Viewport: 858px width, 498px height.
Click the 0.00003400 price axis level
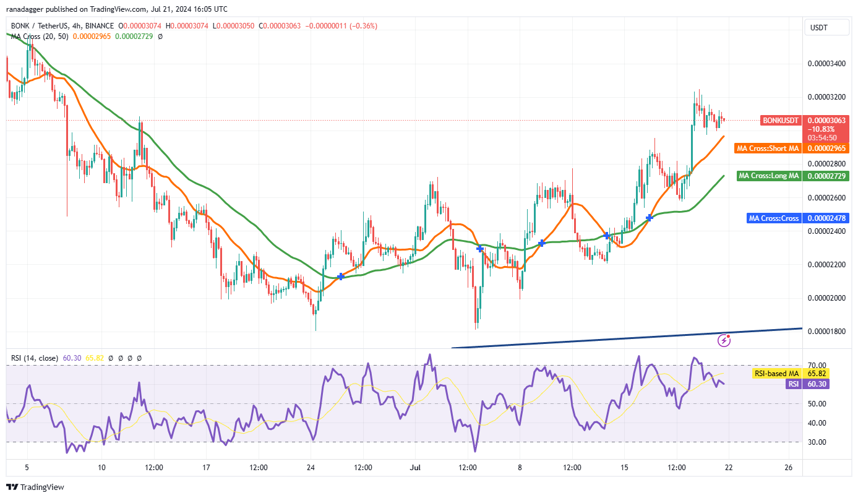pos(826,64)
